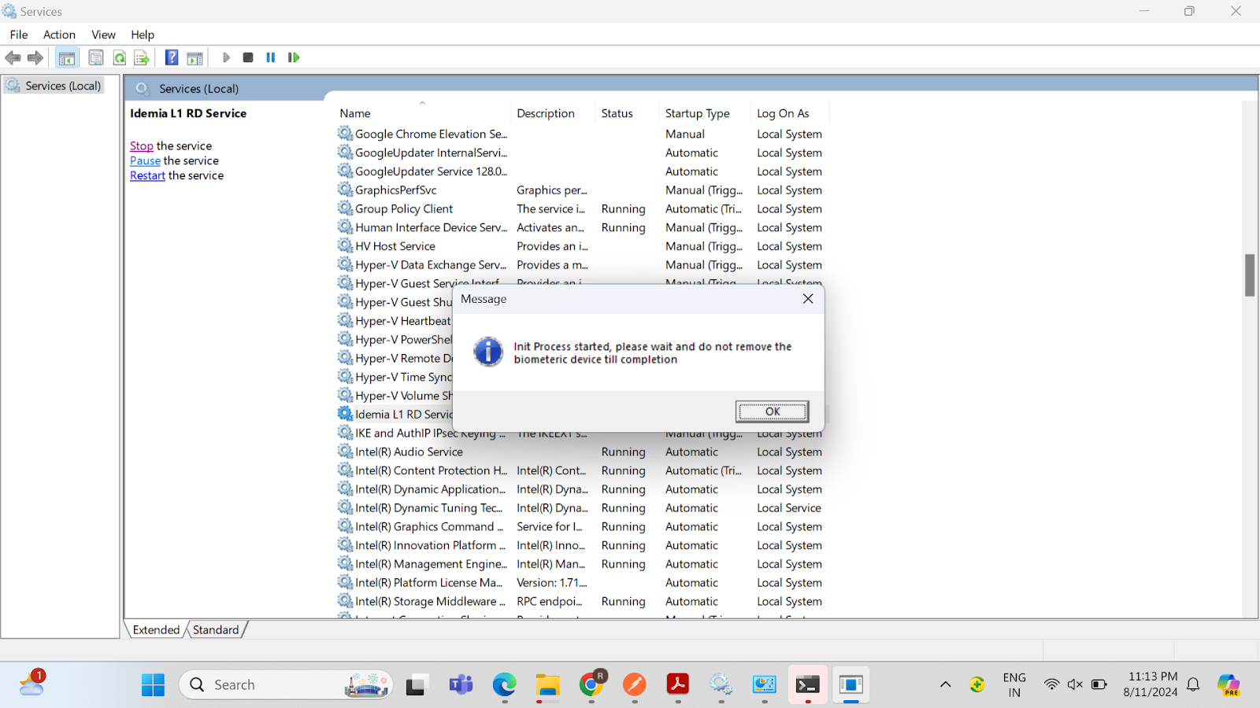Screen dimensions: 1260x708
Task: Click the gear icon next to Idemia L1 RD Service
Action: 345,414
